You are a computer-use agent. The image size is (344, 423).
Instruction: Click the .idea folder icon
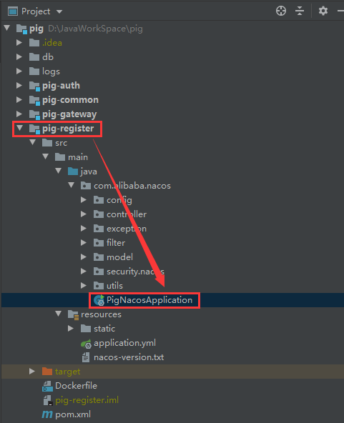34,43
